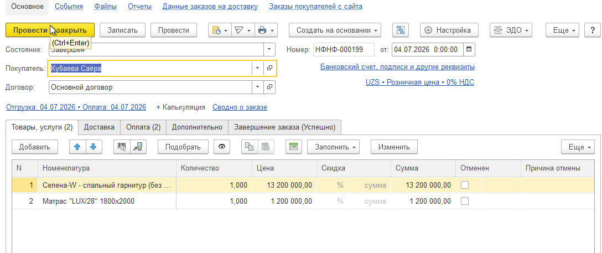Screen dimensions: 602x253
Task: Toggle the eye visibility button
Action: click(x=221, y=147)
